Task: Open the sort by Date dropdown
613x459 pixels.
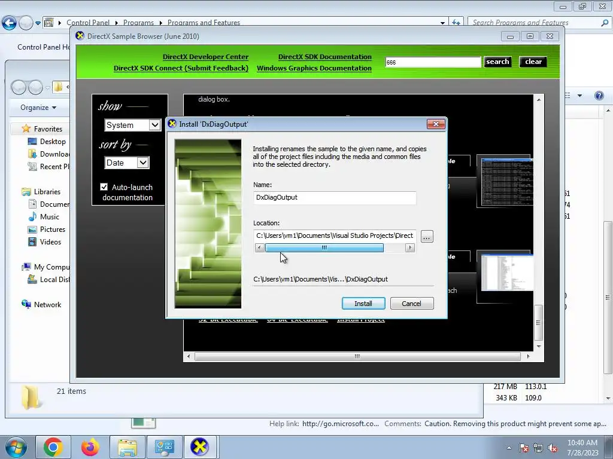Action: coord(127,163)
